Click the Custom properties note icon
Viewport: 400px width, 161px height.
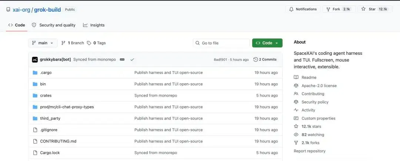click(x=296, y=118)
